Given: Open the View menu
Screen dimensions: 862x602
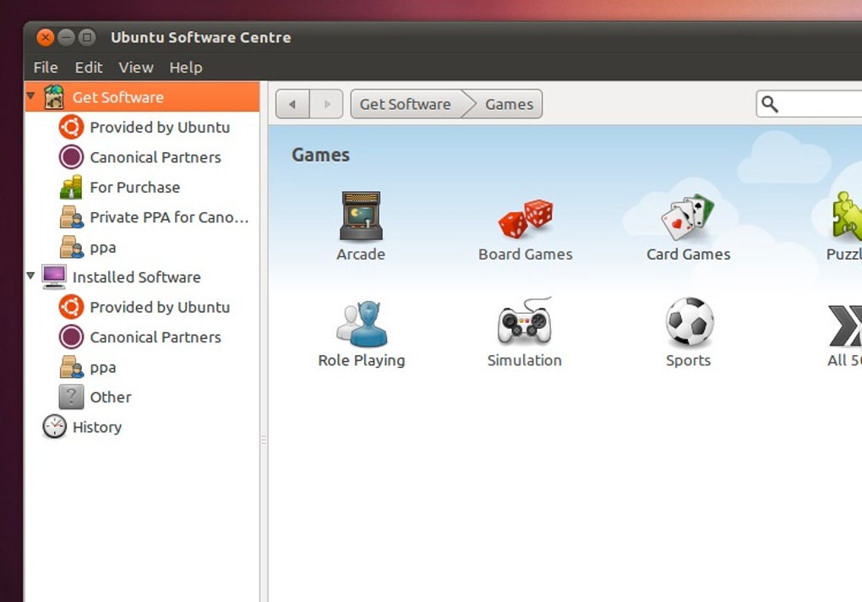Looking at the screenshot, I should click(x=136, y=67).
